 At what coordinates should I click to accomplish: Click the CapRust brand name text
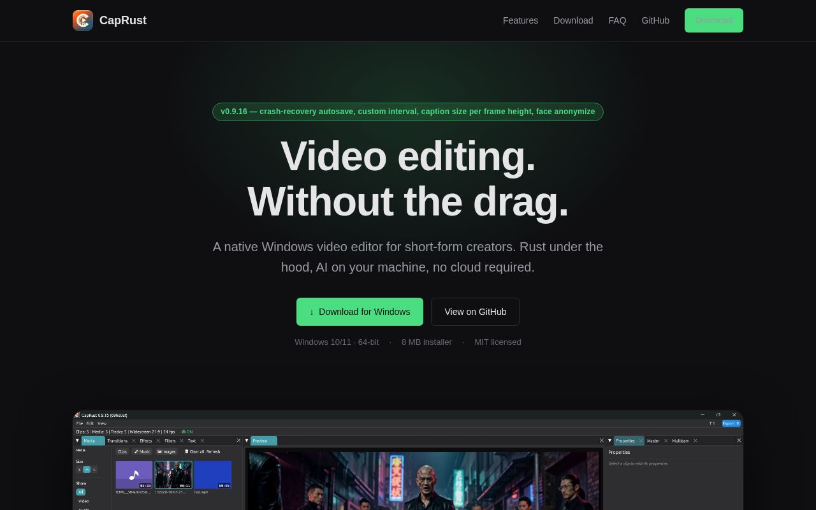123,20
